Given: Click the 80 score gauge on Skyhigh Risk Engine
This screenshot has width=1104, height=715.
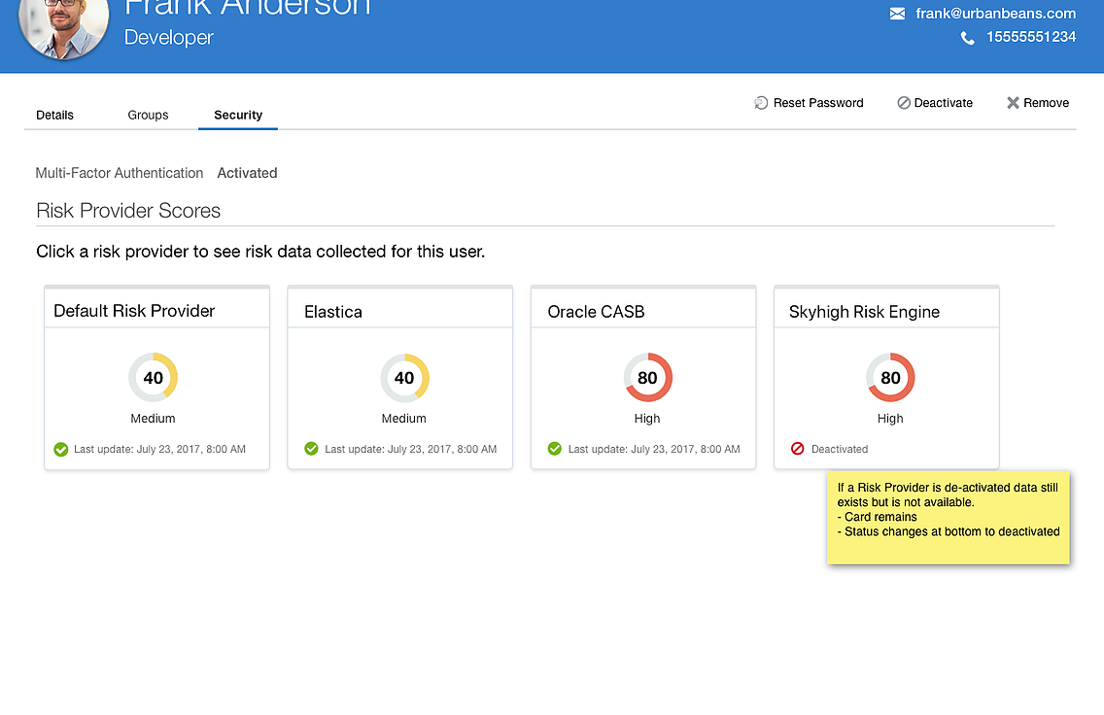Looking at the screenshot, I should pyautogui.click(x=890, y=378).
